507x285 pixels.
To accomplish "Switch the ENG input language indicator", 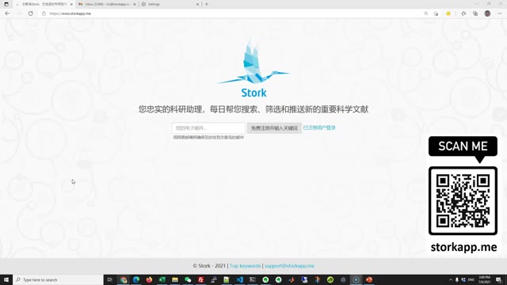I will tap(471, 279).
